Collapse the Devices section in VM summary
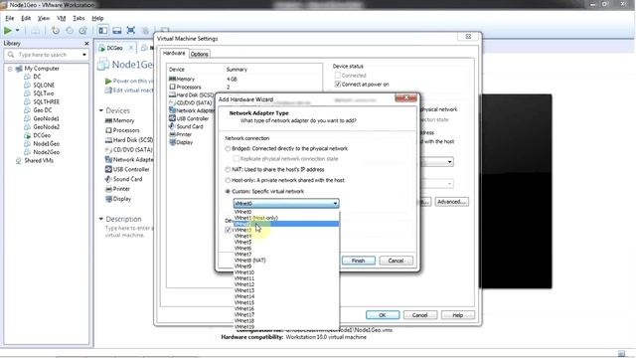636x358 pixels. (x=101, y=110)
